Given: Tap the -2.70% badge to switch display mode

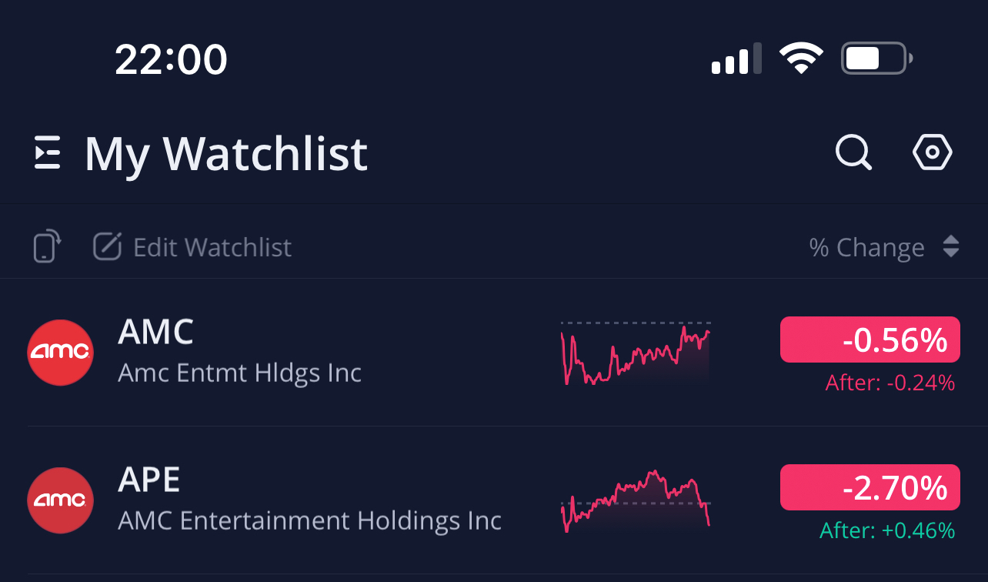Looking at the screenshot, I should point(870,487).
